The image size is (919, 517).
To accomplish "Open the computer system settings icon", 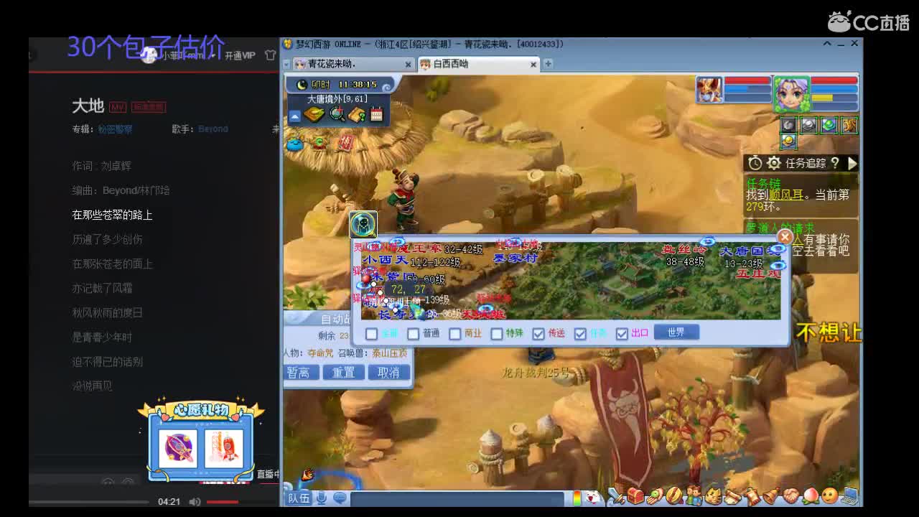I will (x=849, y=496).
